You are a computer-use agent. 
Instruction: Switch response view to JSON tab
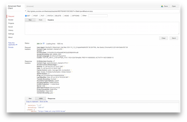pos(41,99)
